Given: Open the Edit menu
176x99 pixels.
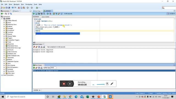Looking at the screenshot, I should pyautogui.click(x=6, y=4).
